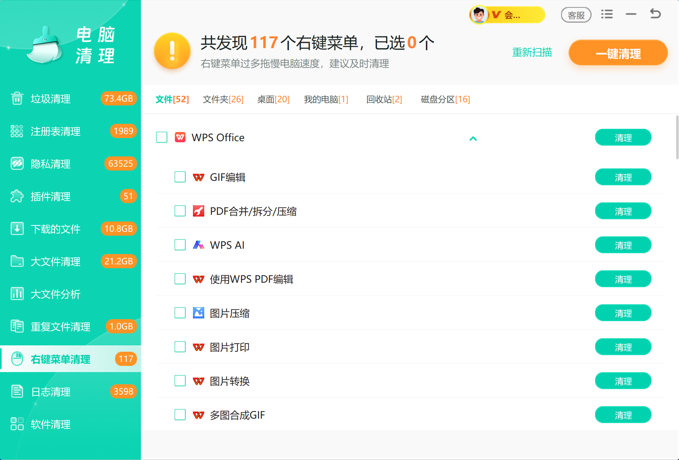Click the WPS AI icon
Screen dimensions: 679x460
pos(199,245)
